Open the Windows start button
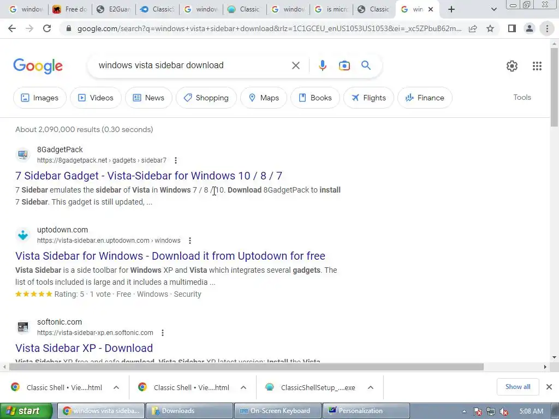Image resolution: width=559 pixels, height=419 pixels. click(26, 411)
